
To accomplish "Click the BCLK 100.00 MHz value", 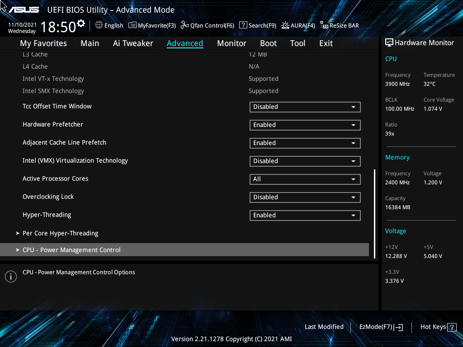I will click(400, 109).
